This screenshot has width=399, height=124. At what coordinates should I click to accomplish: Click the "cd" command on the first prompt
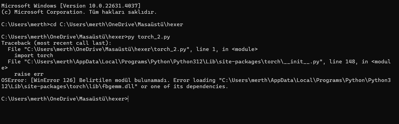point(53,25)
